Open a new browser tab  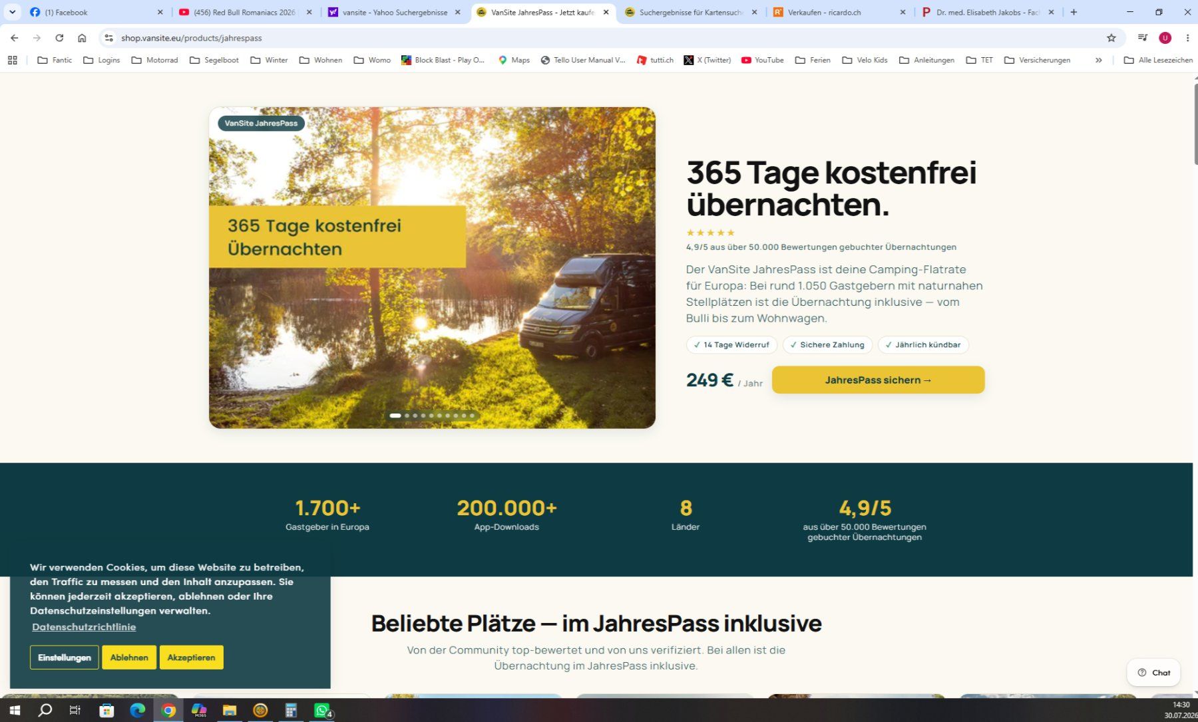(x=1074, y=12)
